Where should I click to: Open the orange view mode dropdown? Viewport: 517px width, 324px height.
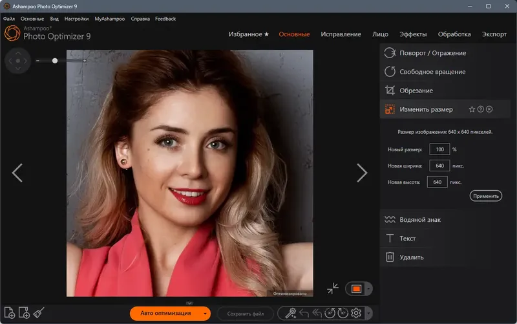(x=369, y=288)
